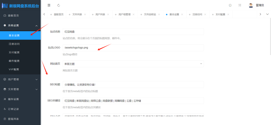
Task: Click the 新版网盘系统后台 title text
Action: pyautogui.click(x=24, y=6)
